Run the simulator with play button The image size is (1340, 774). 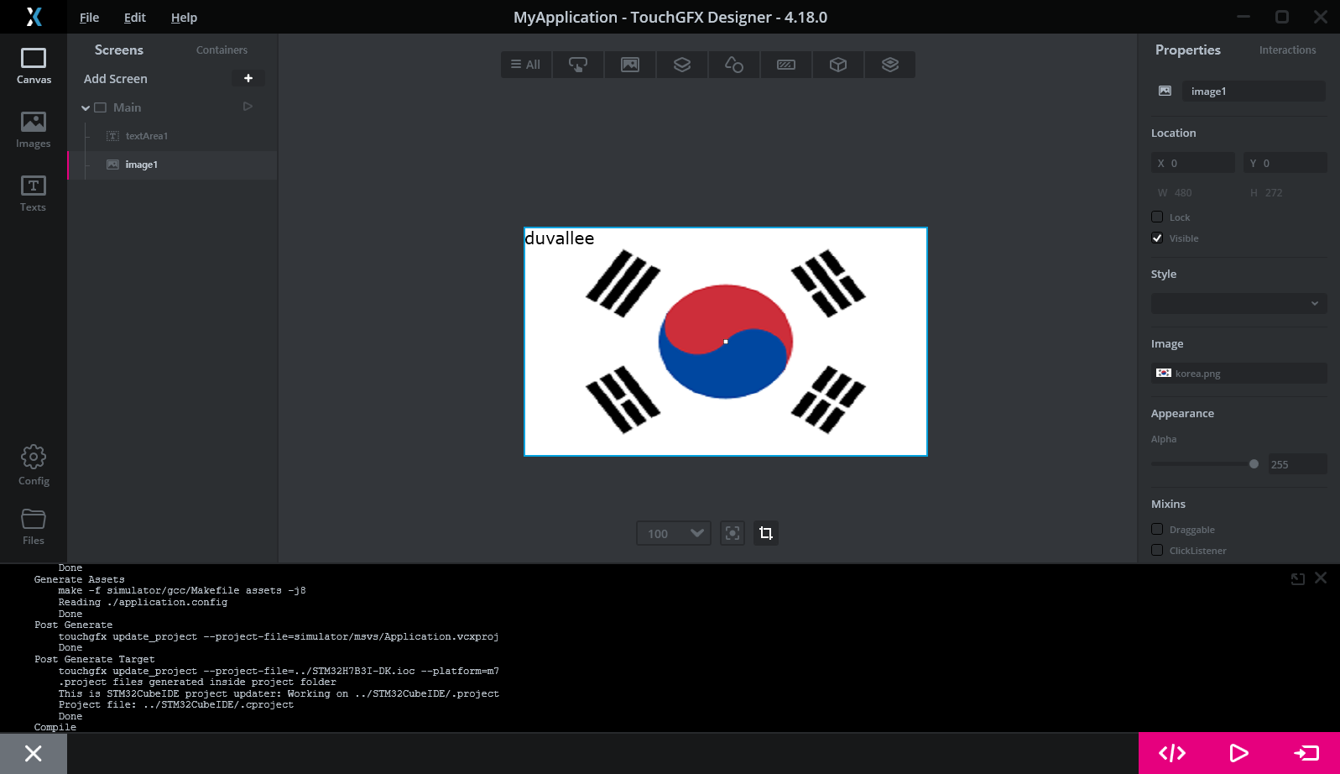(1239, 753)
